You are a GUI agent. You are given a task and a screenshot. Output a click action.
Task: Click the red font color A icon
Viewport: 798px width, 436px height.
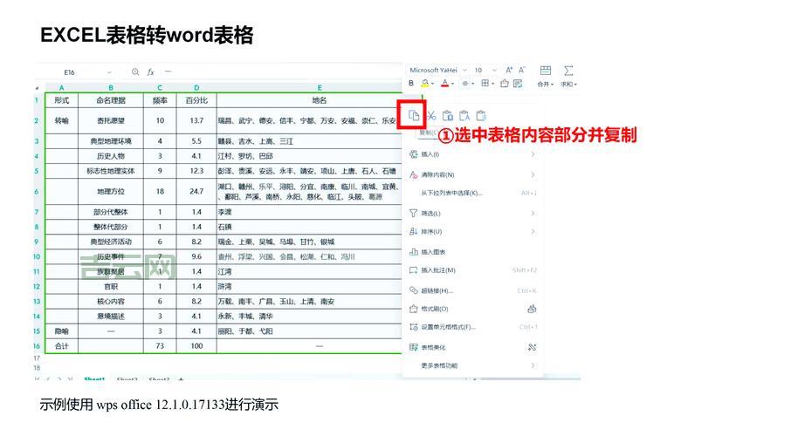pos(444,84)
